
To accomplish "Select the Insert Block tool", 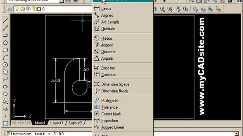I will 5,102.
